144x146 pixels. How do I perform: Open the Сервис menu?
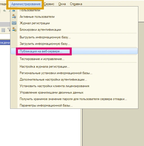coord(49,4)
